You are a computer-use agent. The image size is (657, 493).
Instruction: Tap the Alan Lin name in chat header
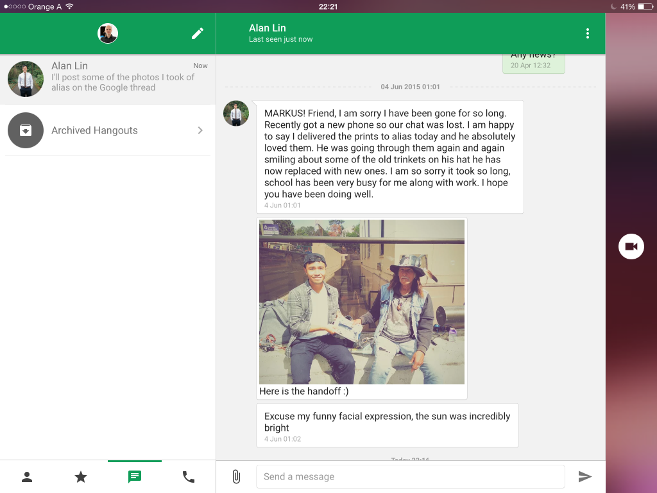(268, 28)
